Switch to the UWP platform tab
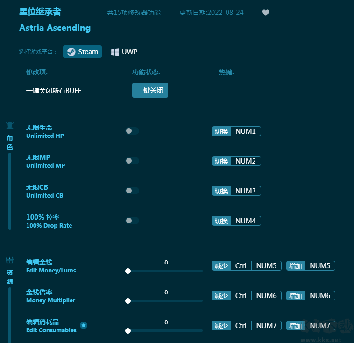 click(124, 52)
